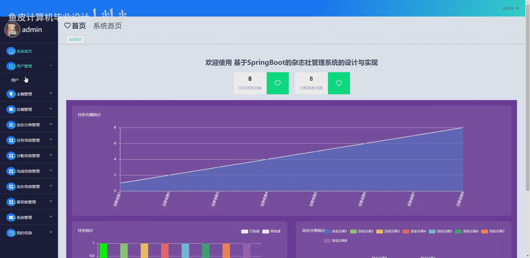The width and height of the screenshot is (530, 258).
Task: Click the 分配信息总数 count card
Action: click(x=322, y=83)
